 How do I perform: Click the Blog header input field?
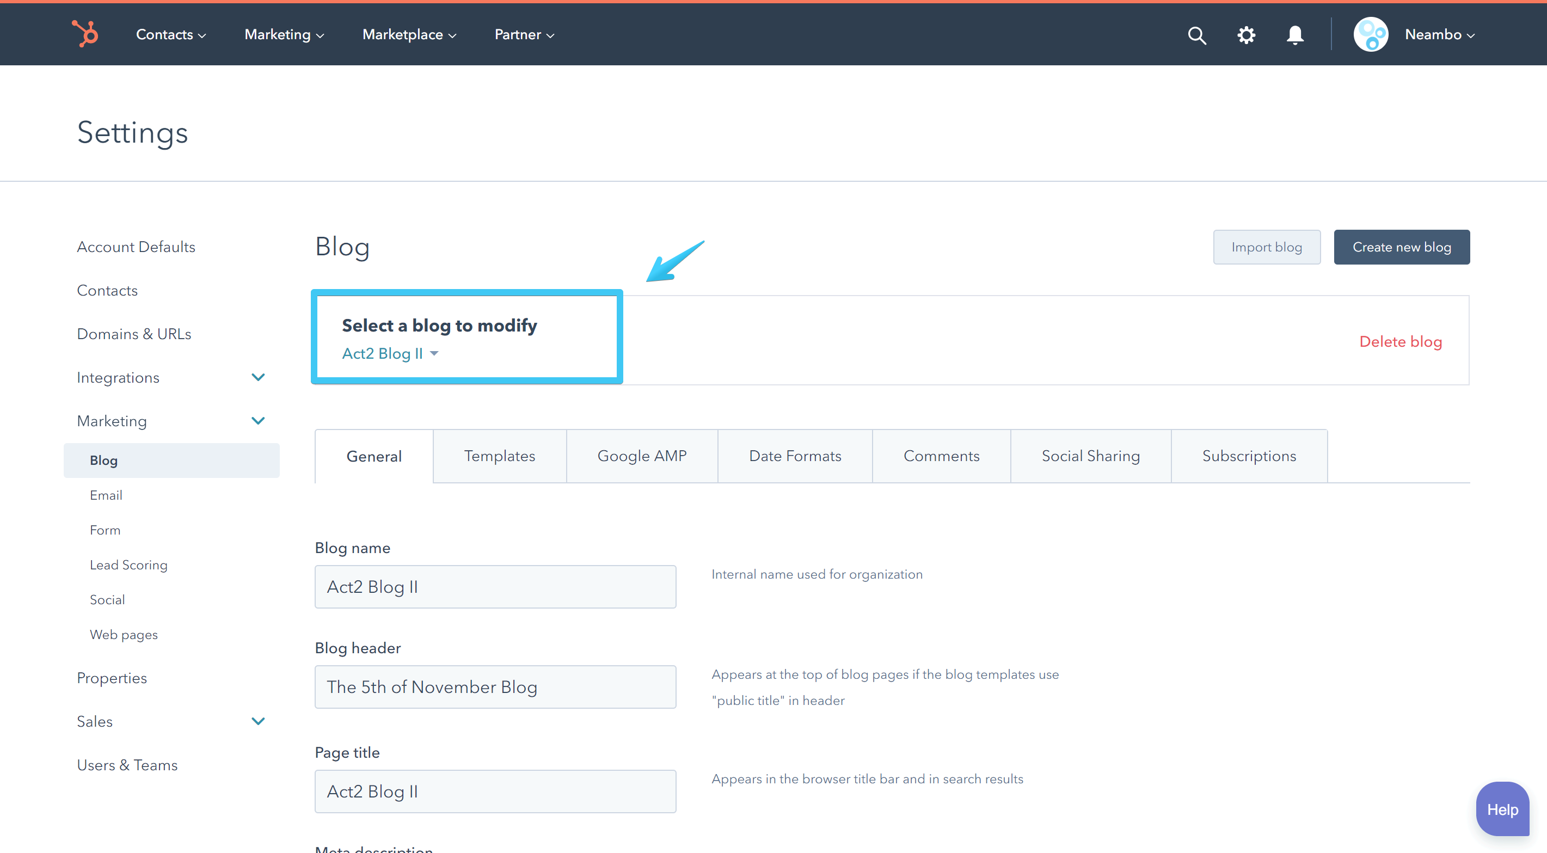(495, 686)
